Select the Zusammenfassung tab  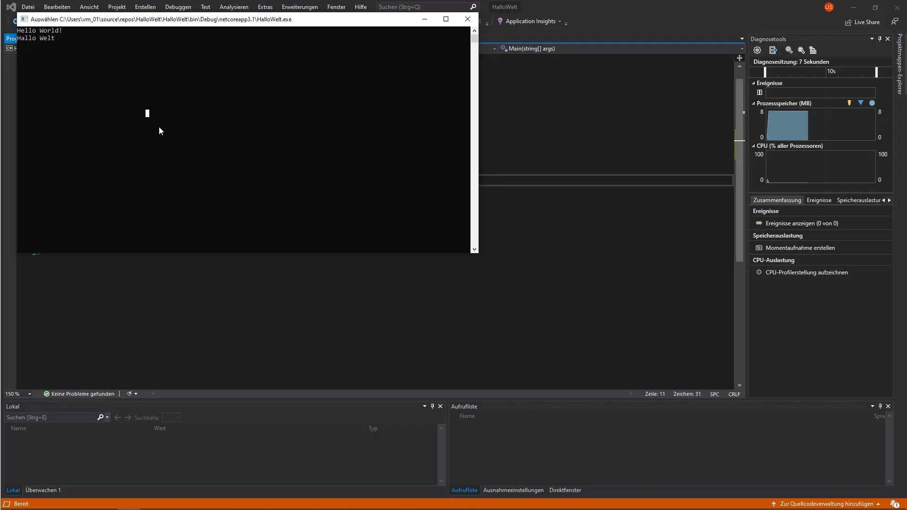click(x=777, y=200)
